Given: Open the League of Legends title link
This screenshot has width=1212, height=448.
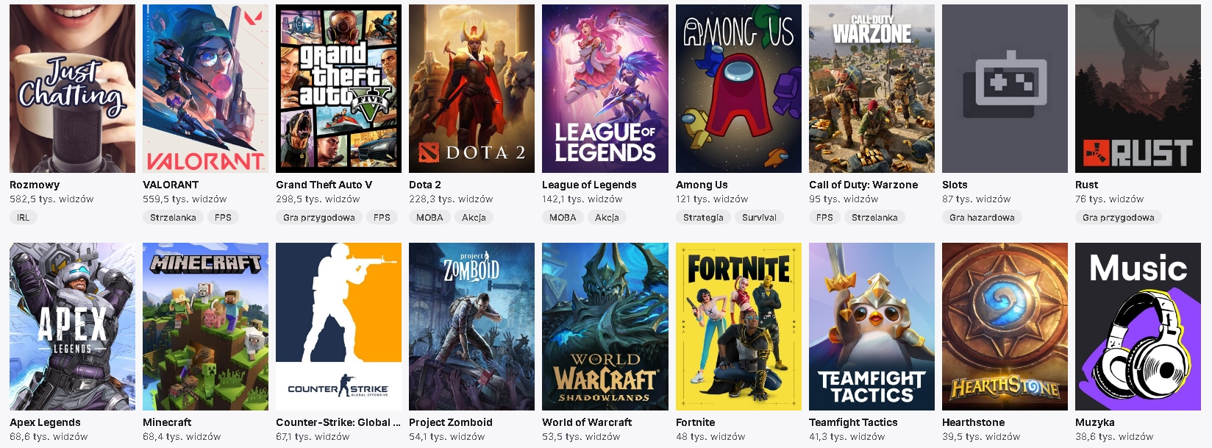Looking at the screenshot, I should tap(588, 185).
